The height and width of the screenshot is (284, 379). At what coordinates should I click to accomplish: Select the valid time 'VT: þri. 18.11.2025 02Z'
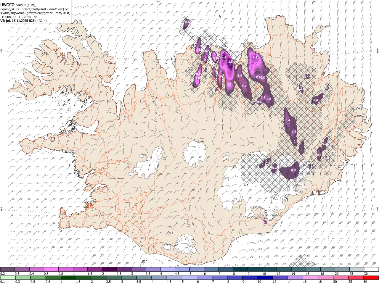[x=17, y=21]
